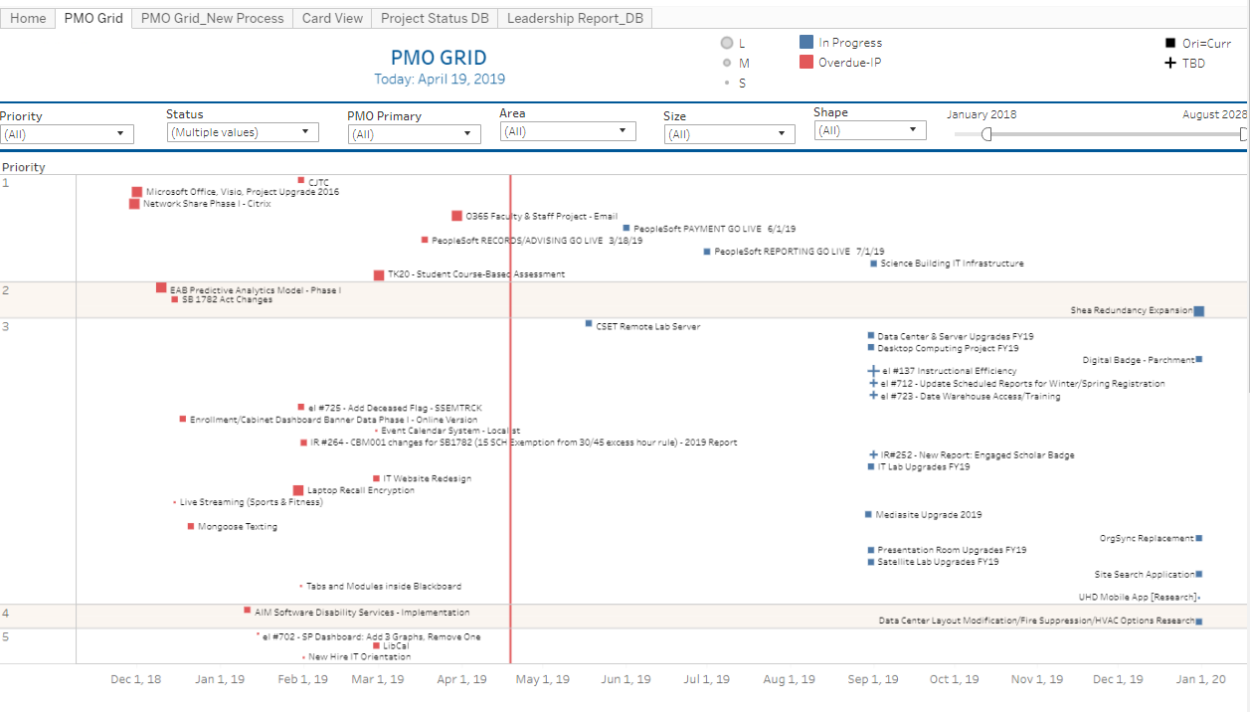Select the L size circle in legend

coord(727,43)
